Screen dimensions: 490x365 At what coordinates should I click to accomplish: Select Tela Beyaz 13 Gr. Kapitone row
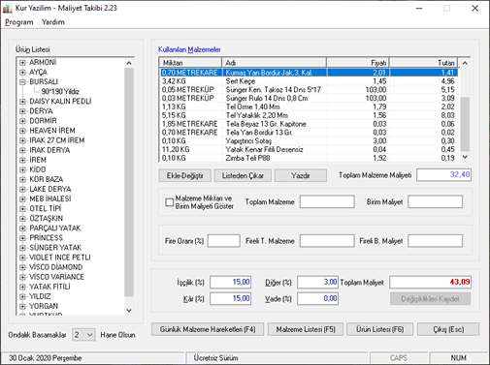point(309,124)
